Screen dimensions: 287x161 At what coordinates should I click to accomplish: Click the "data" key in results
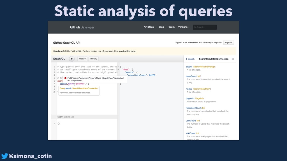point(126,70)
